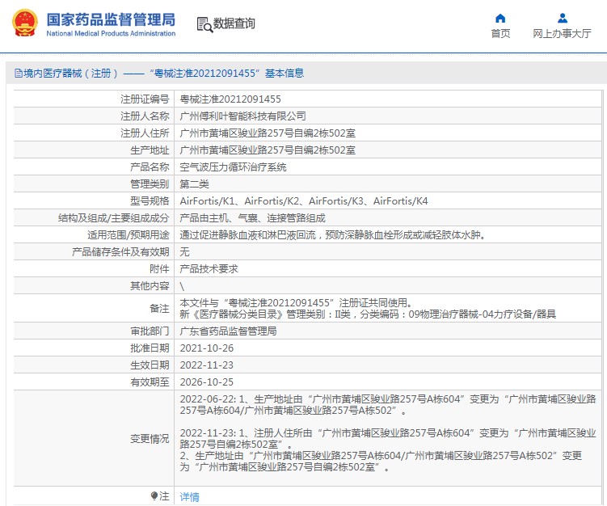The width and height of the screenshot is (607, 506).
Task: Click the home house icon
Action: tap(500, 19)
